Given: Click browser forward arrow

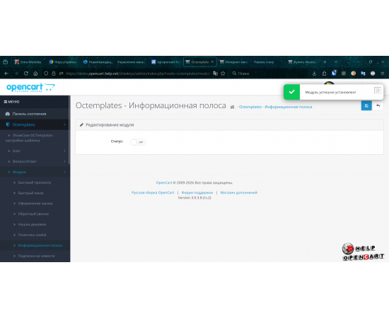Looking at the screenshot, I should 16,73.
